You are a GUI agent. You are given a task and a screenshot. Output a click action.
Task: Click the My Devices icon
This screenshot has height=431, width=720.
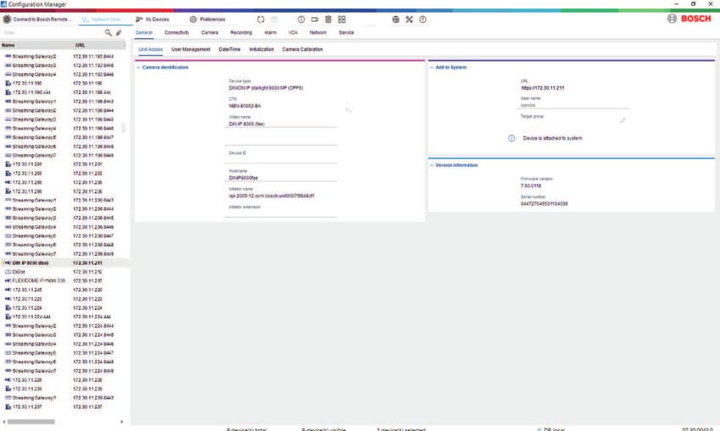point(139,19)
